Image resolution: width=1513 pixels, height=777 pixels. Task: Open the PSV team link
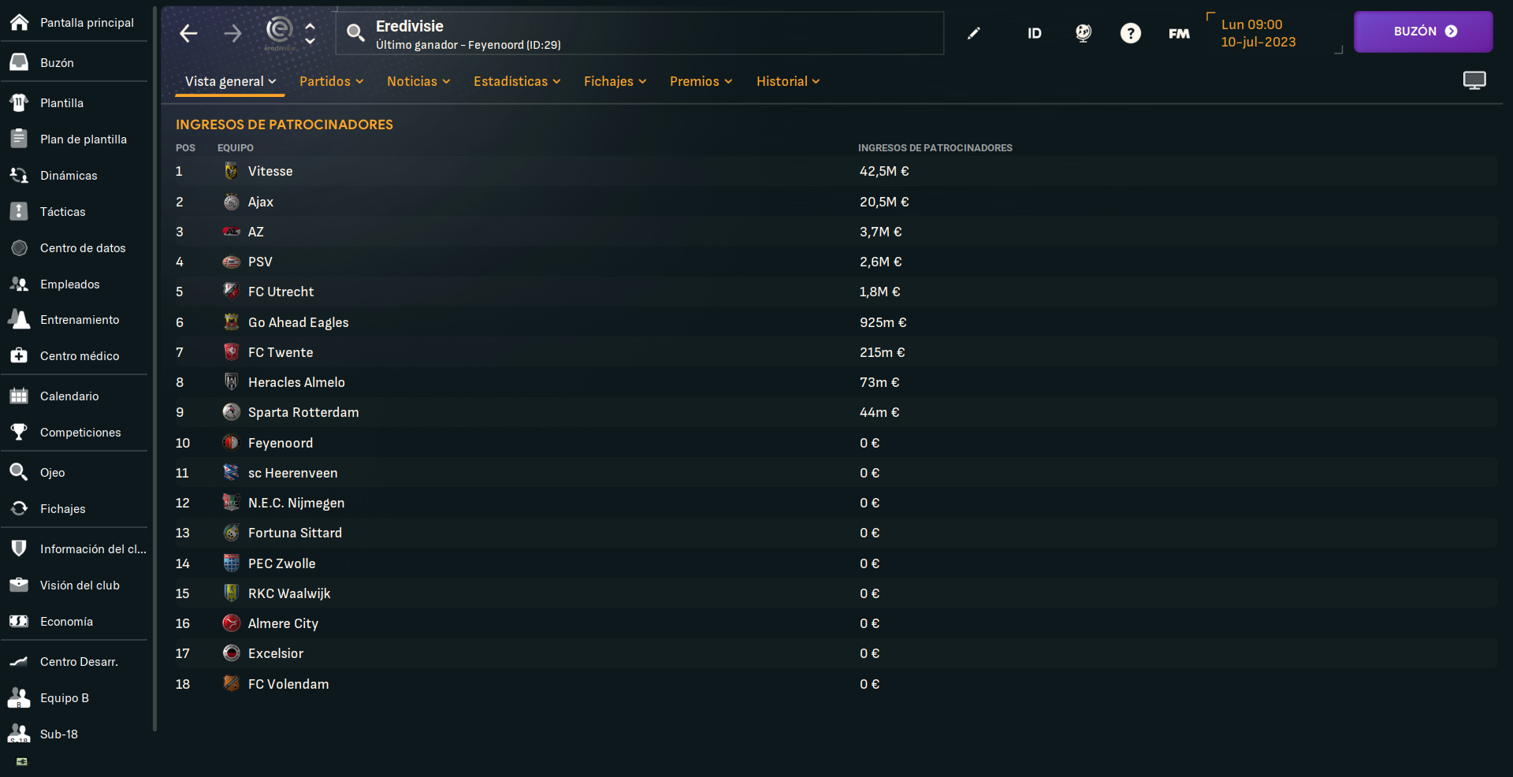tap(260, 262)
